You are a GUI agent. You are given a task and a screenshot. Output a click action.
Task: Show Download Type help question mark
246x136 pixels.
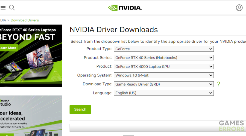(x=219, y=84)
